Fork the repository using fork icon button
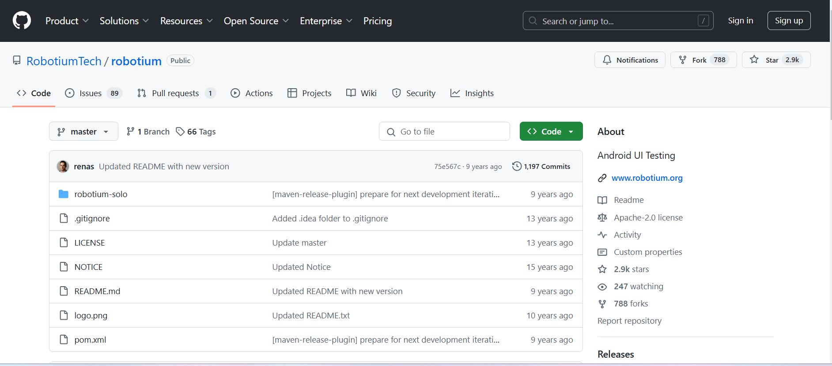This screenshot has width=832, height=366. click(683, 60)
